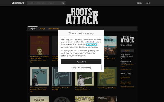Open the Approche album cover

(x=110, y=45)
